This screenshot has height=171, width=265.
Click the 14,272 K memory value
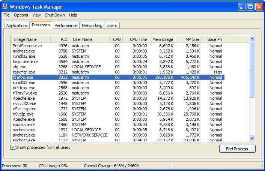click(x=165, y=98)
